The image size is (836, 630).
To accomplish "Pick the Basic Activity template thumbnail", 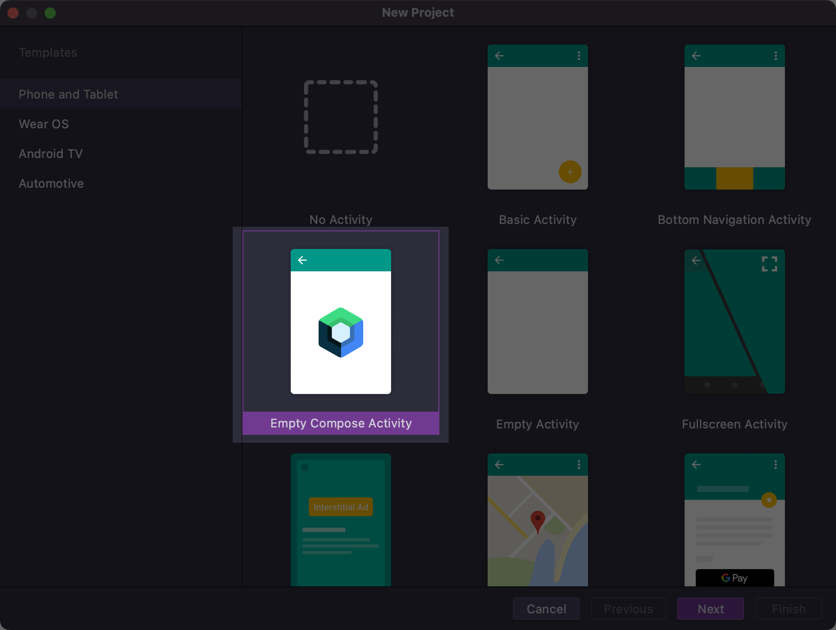I will pyautogui.click(x=538, y=117).
